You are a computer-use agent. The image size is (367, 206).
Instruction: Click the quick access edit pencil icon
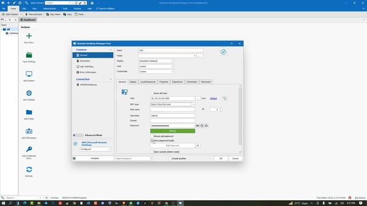pos(14,3)
